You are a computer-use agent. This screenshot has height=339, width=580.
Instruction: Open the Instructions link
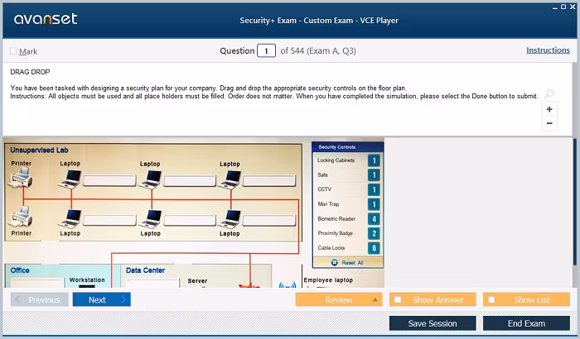click(x=548, y=50)
